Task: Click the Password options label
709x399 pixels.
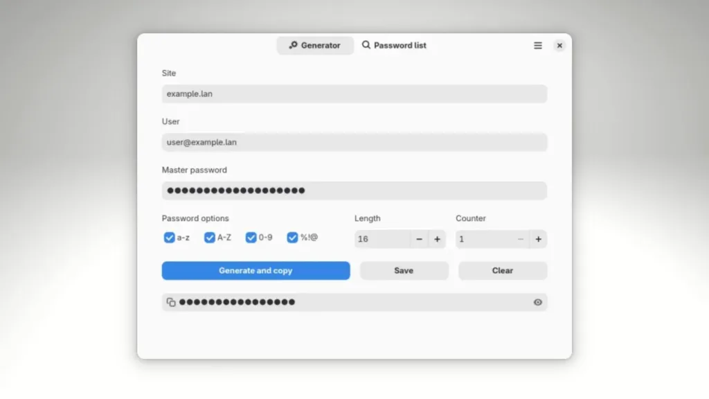Action: coord(195,218)
